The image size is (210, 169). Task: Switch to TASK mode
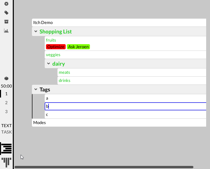click(x=6, y=132)
